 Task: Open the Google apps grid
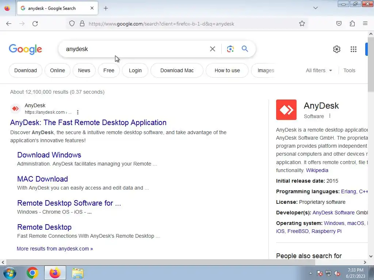(354, 49)
